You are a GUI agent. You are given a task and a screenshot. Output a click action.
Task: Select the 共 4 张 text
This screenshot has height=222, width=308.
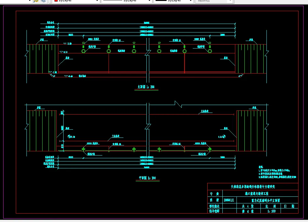tap(248, 206)
